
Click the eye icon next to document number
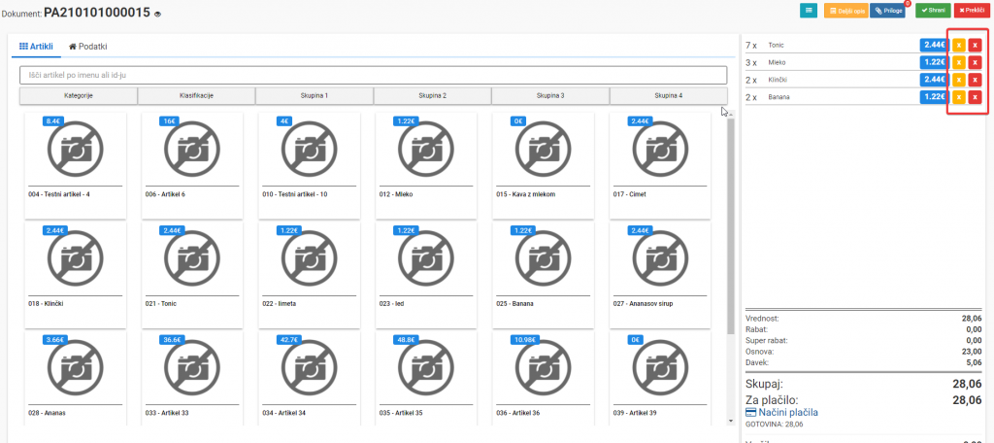pos(157,14)
